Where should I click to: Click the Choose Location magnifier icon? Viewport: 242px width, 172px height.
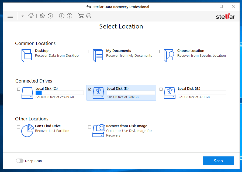pyautogui.click(x=169, y=55)
